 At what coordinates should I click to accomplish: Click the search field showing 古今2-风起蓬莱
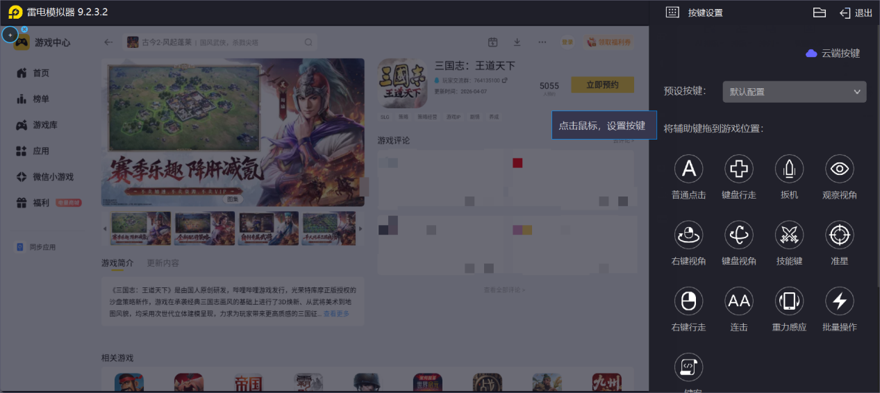pos(220,42)
